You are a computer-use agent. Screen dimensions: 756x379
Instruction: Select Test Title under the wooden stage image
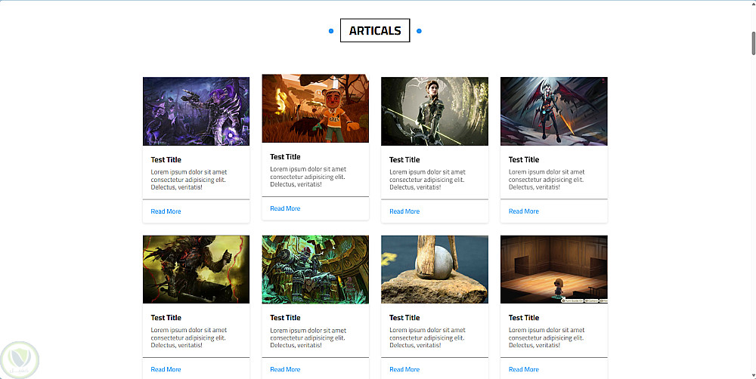coord(524,318)
